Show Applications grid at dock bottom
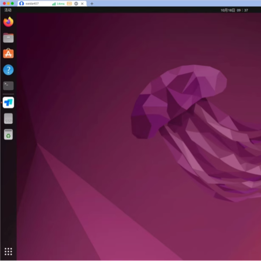 coord(9,251)
